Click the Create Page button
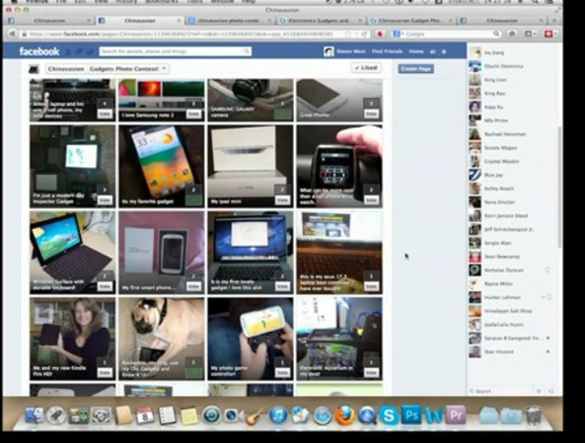Image resolution: width=585 pixels, height=443 pixels. [x=415, y=68]
